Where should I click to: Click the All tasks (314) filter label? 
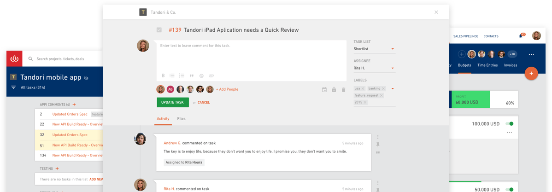[33, 87]
